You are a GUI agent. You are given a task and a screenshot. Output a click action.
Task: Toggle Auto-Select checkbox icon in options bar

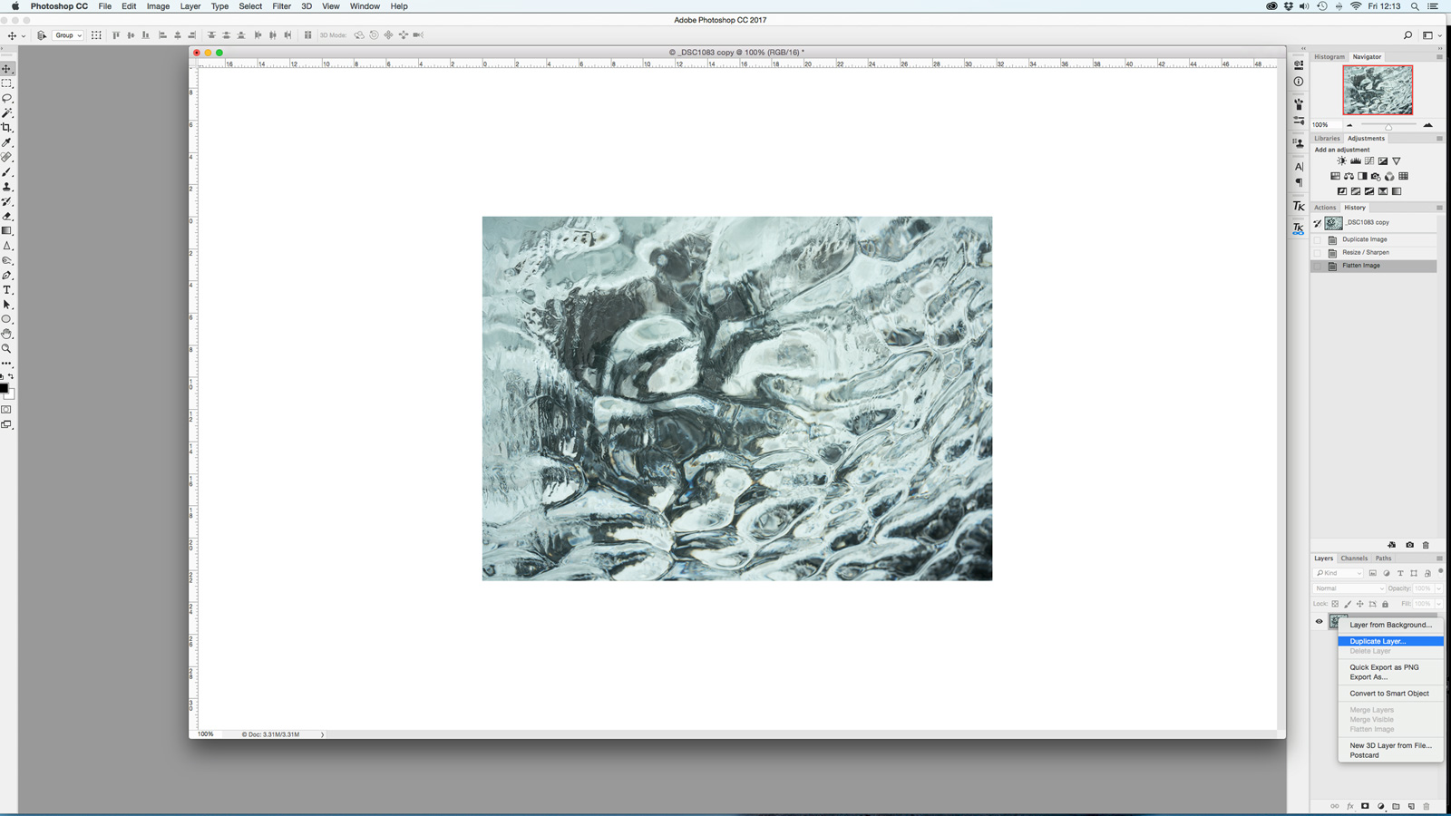(x=42, y=35)
